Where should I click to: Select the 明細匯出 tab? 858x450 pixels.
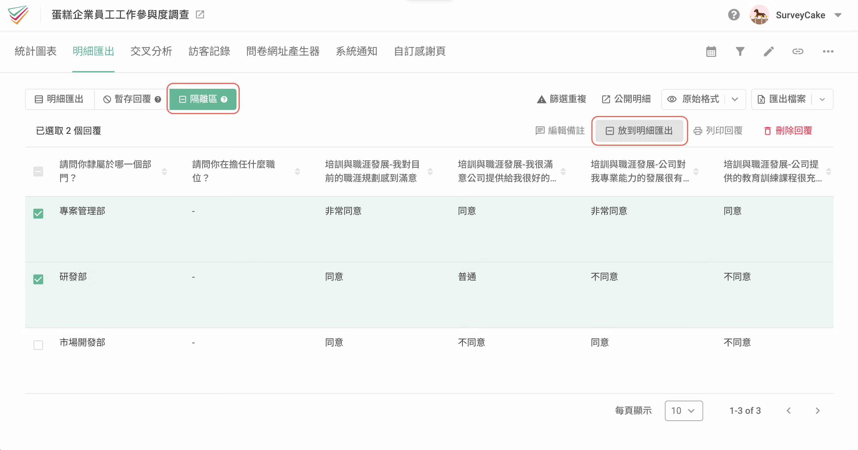pos(93,51)
